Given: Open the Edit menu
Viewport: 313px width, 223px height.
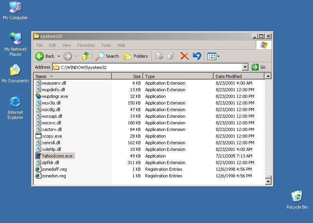Looking at the screenshot, I should click(x=52, y=45).
